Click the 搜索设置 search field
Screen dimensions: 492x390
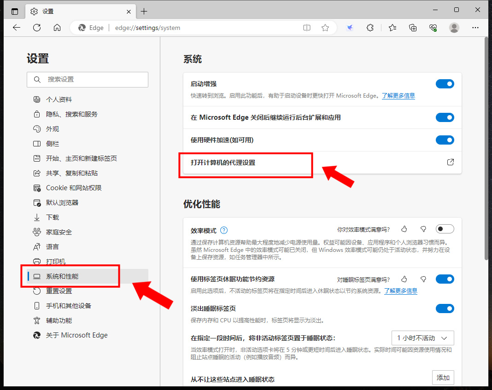(87, 80)
